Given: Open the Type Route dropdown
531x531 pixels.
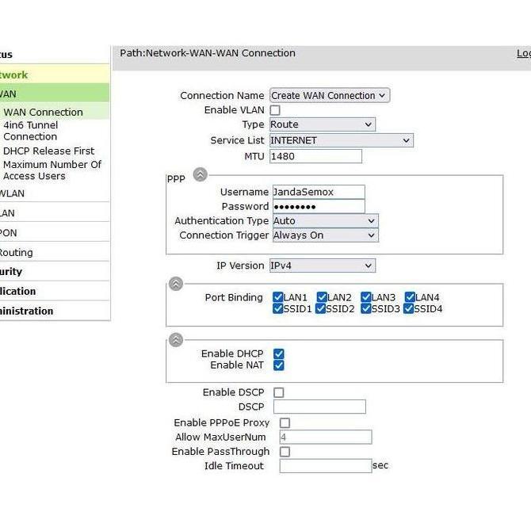Looking at the screenshot, I should 322,124.
